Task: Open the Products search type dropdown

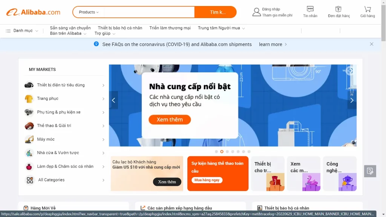Action: (89, 12)
